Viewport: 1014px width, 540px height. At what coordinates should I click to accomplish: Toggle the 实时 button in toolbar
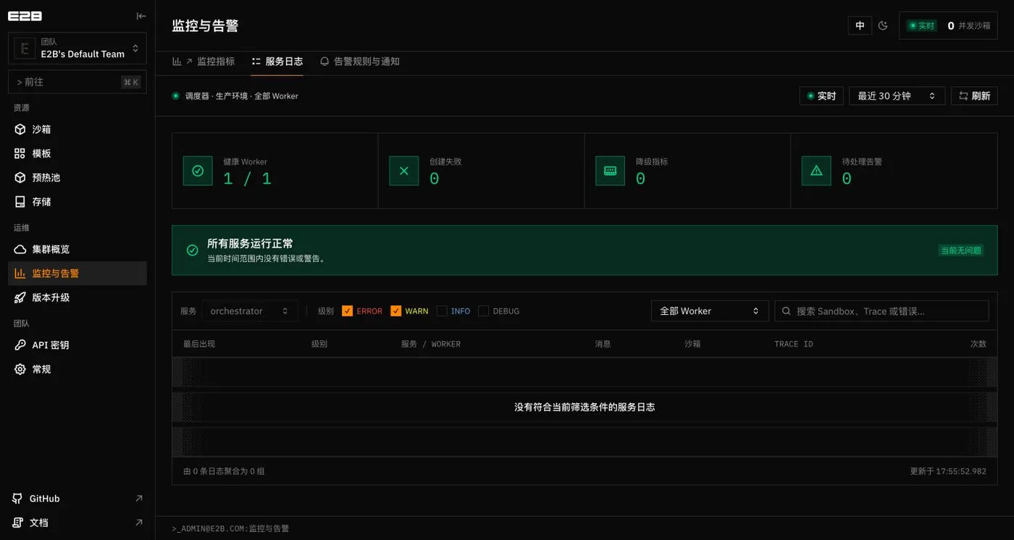(821, 96)
